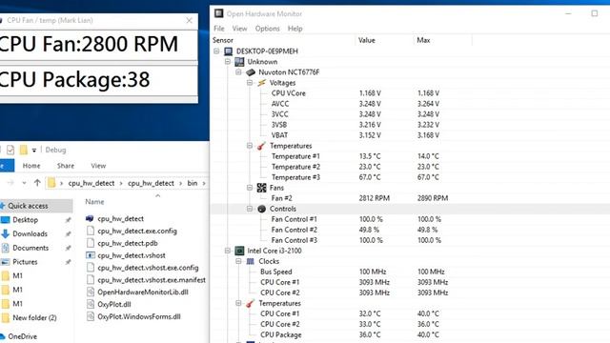This screenshot has height=343, width=610.
Task: Open Pictures in Explorer sidebar
Action: [25, 262]
